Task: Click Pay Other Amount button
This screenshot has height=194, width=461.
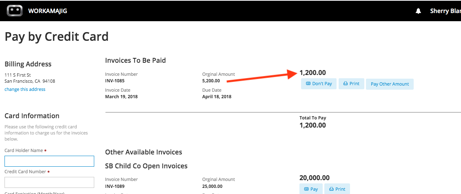Action: [x=390, y=84]
